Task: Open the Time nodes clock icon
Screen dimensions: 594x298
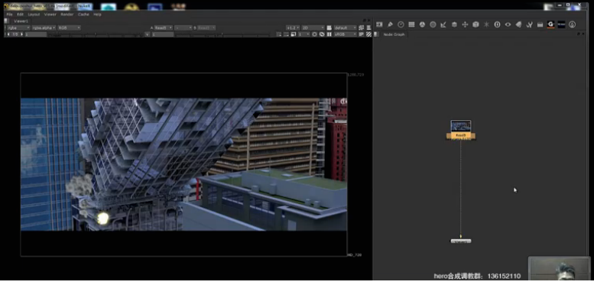Action: point(401,24)
